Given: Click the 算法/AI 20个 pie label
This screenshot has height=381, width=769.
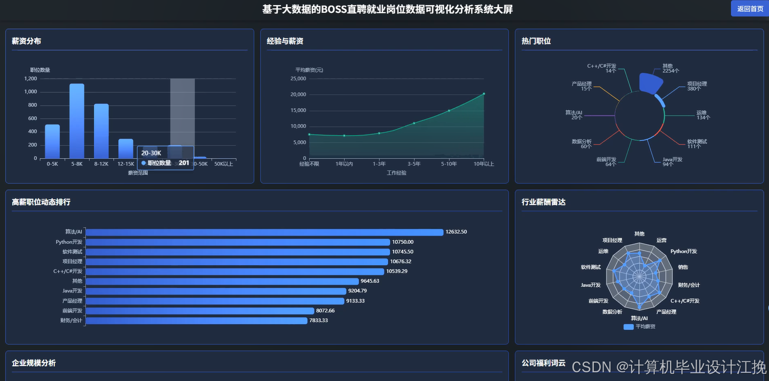Looking at the screenshot, I should pos(574,115).
